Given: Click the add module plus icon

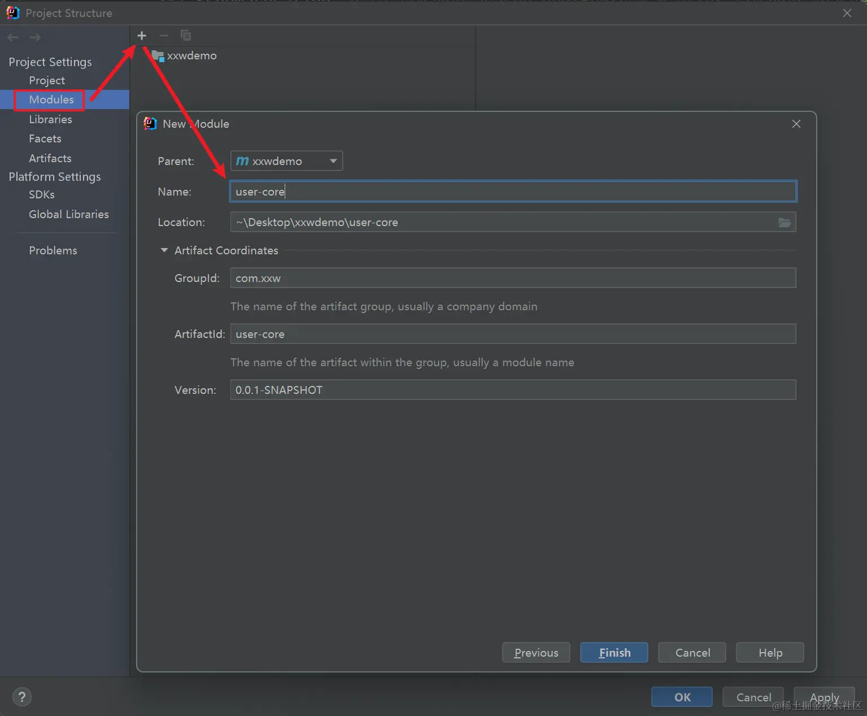Looking at the screenshot, I should (142, 36).
